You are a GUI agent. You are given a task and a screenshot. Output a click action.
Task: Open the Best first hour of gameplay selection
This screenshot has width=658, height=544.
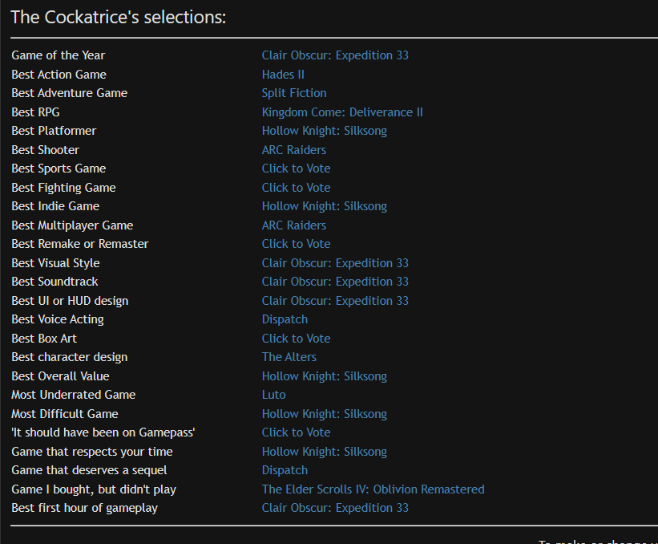(x=335, y=508)
